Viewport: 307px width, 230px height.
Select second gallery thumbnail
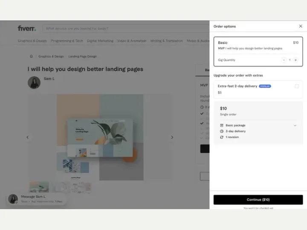(60, 187)
